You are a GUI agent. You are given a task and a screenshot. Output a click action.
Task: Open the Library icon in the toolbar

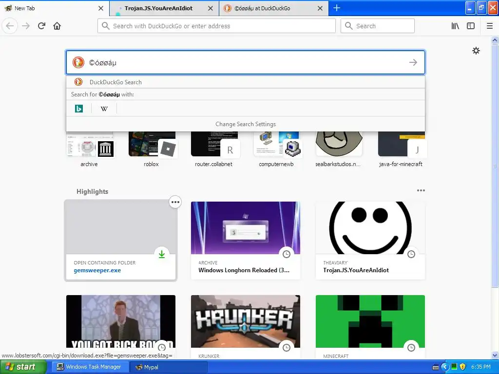click(455, 26)
